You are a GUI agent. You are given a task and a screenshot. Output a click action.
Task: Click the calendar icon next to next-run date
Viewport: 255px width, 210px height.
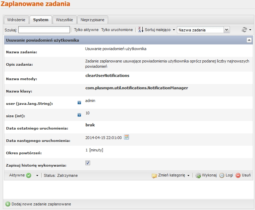tap(126, 137)
